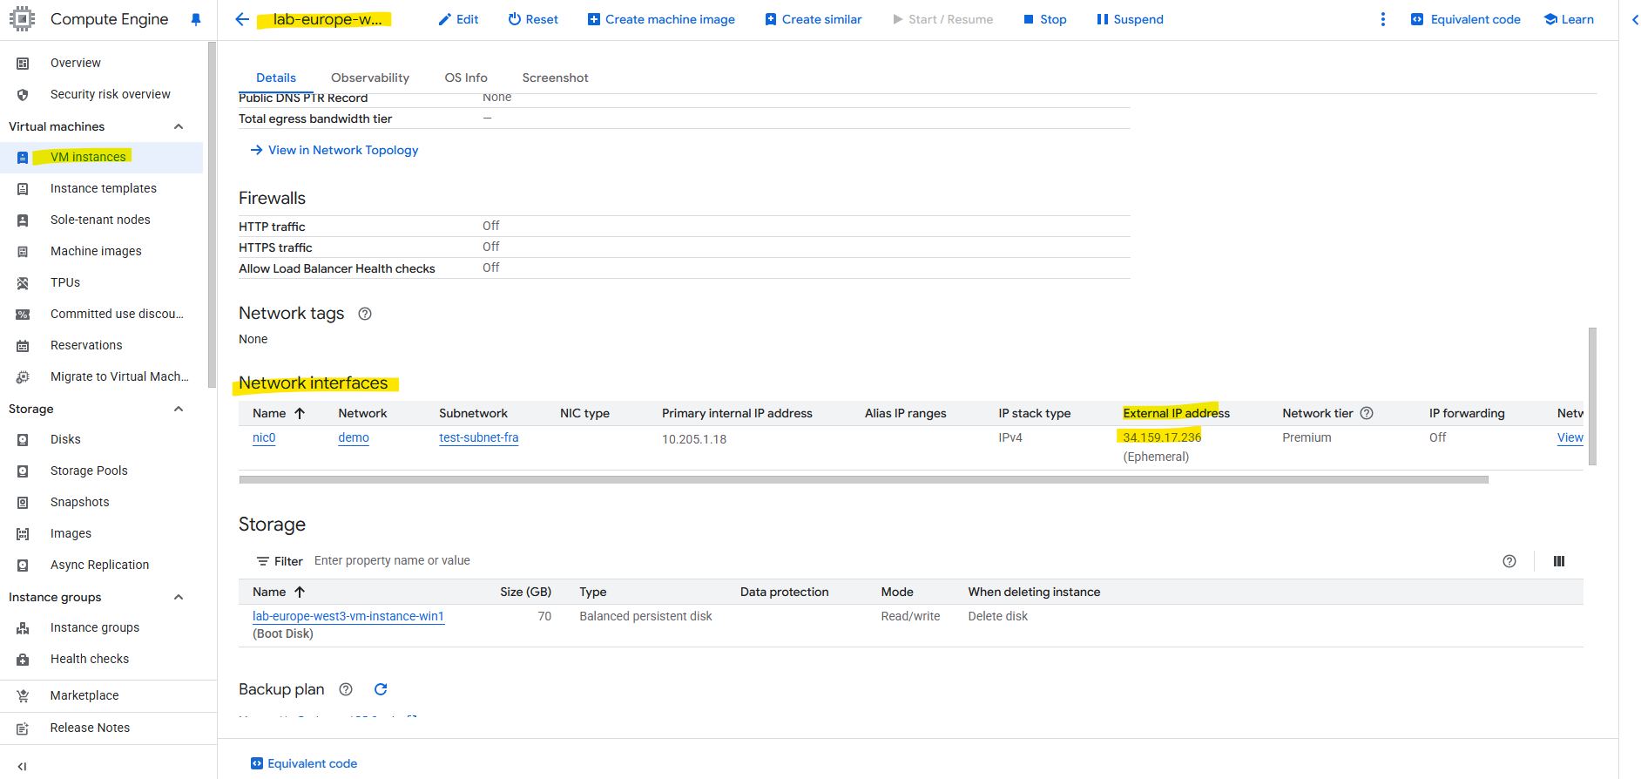Click the Health checks icon

pos(23,659)
